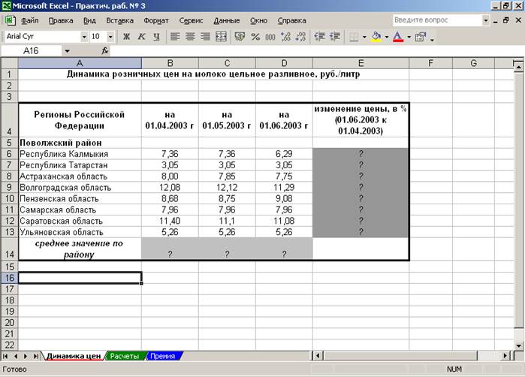Image resolution: width=525 pixels, height=377 pixels.
Task: Open the Arial Cyr font name dropdown
Action: coord(83,36)
